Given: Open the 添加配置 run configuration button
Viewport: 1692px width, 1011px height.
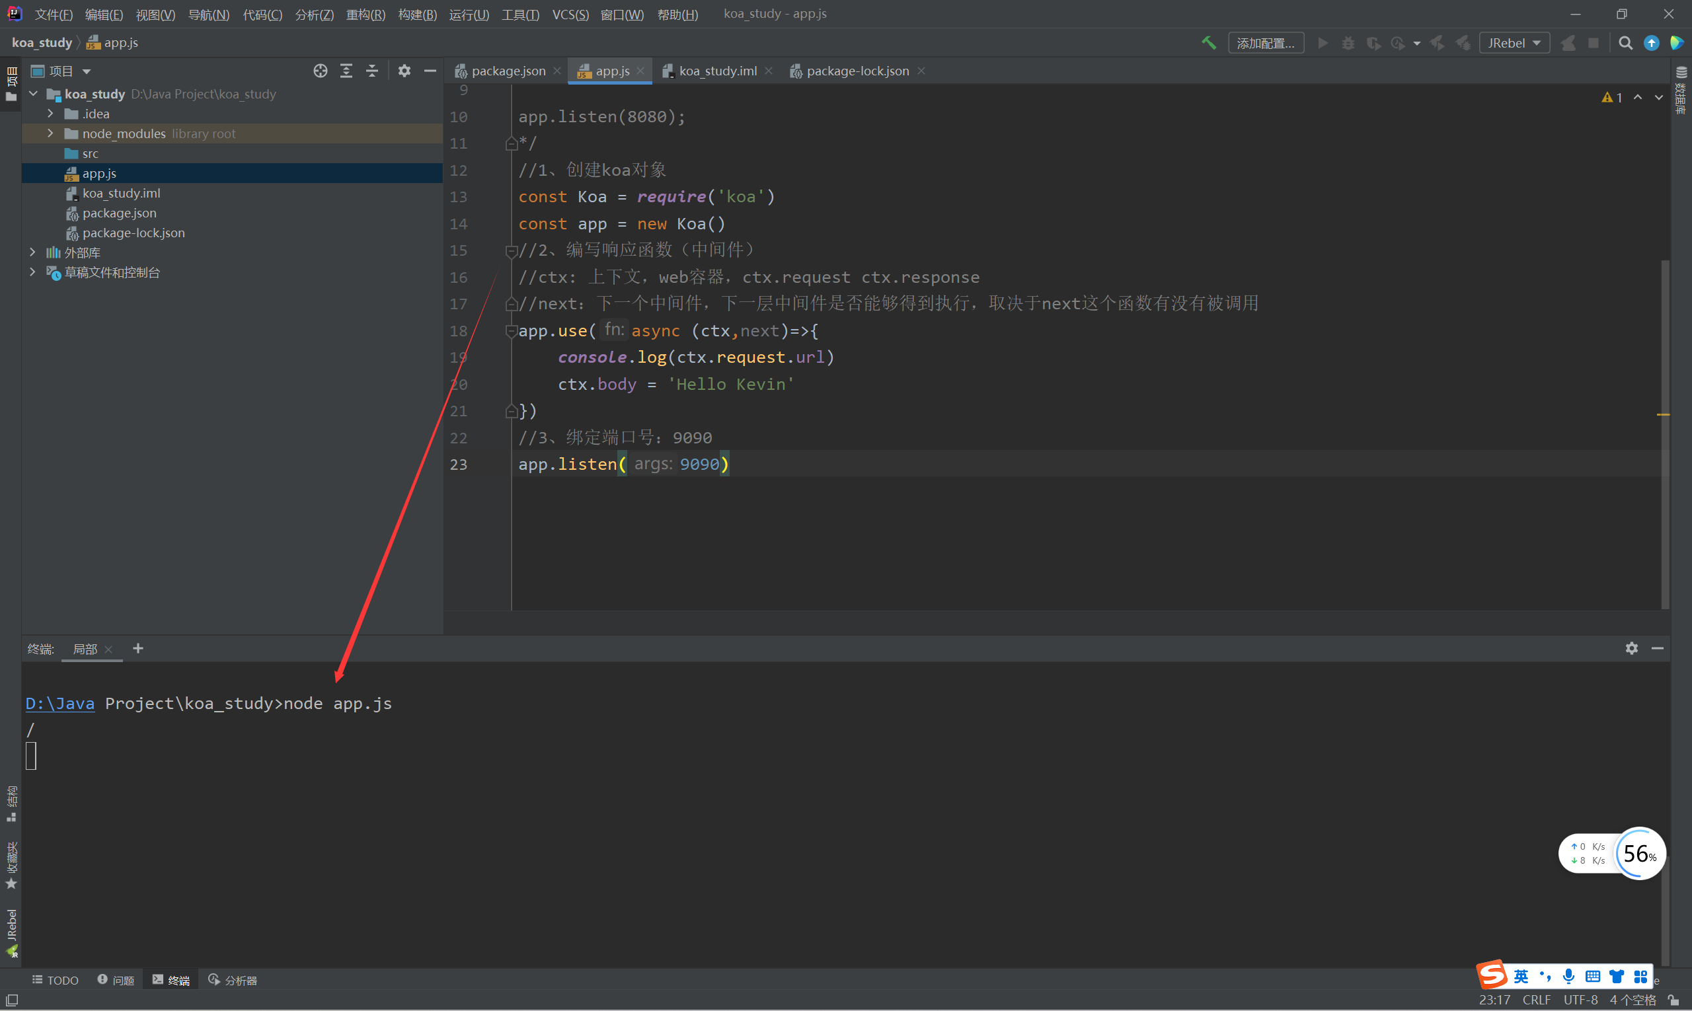Looking at the screenshot, I should (x=1266, y=43).
